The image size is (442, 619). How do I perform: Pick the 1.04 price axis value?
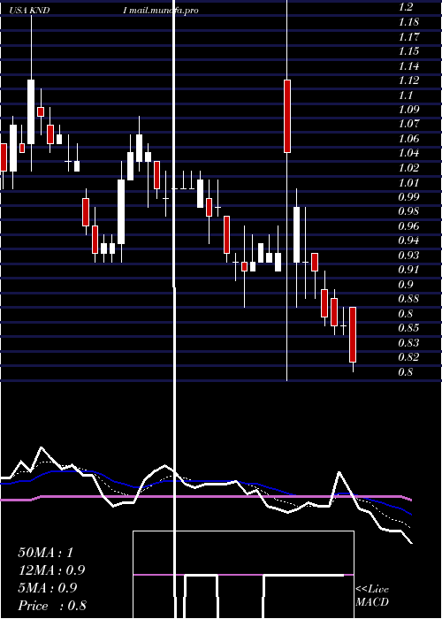click(408, 153)
